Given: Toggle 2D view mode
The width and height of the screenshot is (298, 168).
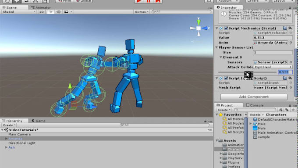Looking at the screenshot, I should 42,12.
